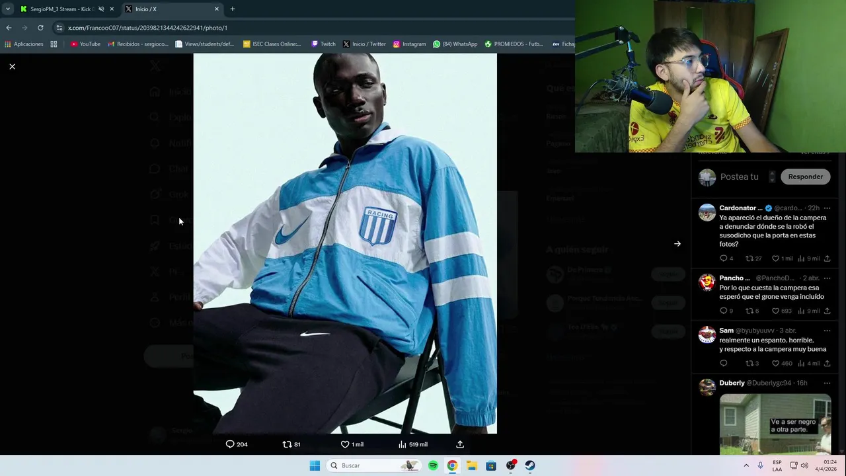846x476 pixels.
Task: Go to the next photo arrow
Action: coord(677,244)
